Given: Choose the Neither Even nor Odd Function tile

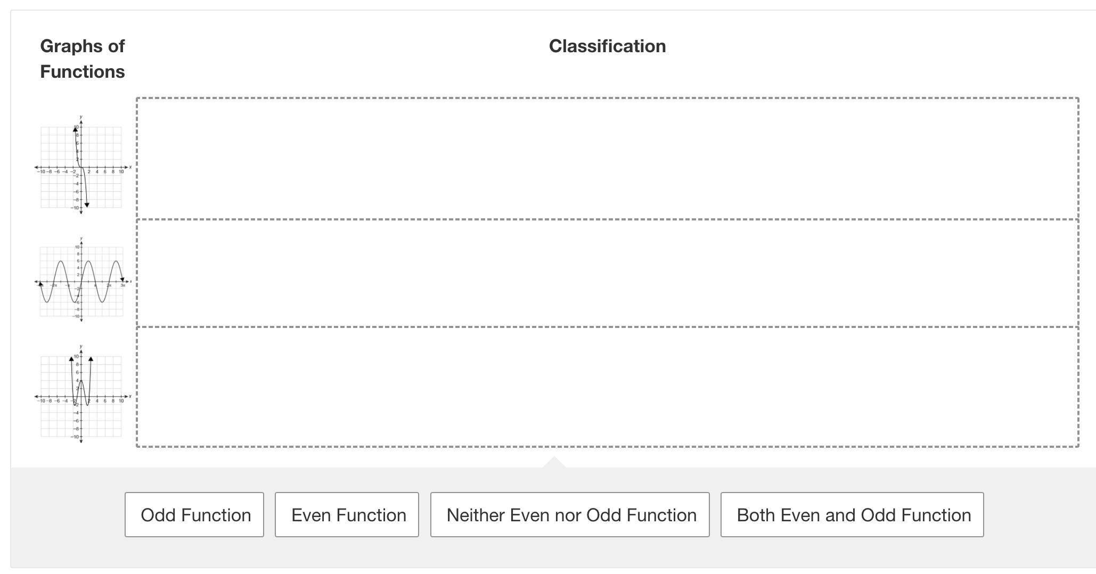Looking at the screenshot, I should click(570, 514).
